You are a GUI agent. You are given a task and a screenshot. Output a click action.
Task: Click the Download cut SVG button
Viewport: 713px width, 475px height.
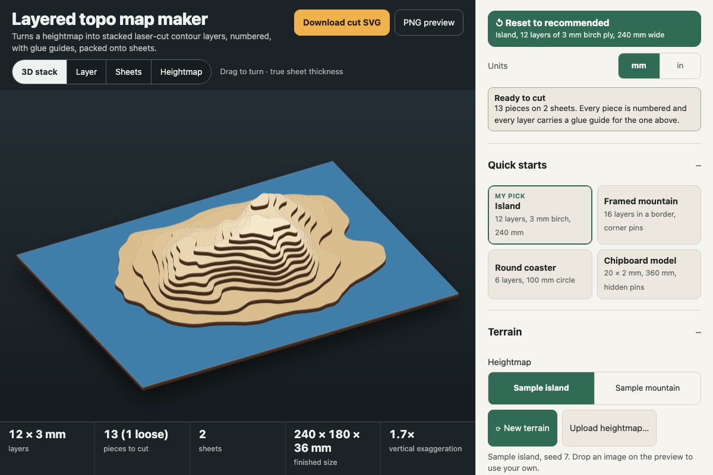342,23
